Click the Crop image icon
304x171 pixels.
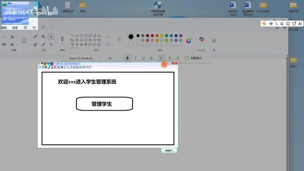coord(4,37)
